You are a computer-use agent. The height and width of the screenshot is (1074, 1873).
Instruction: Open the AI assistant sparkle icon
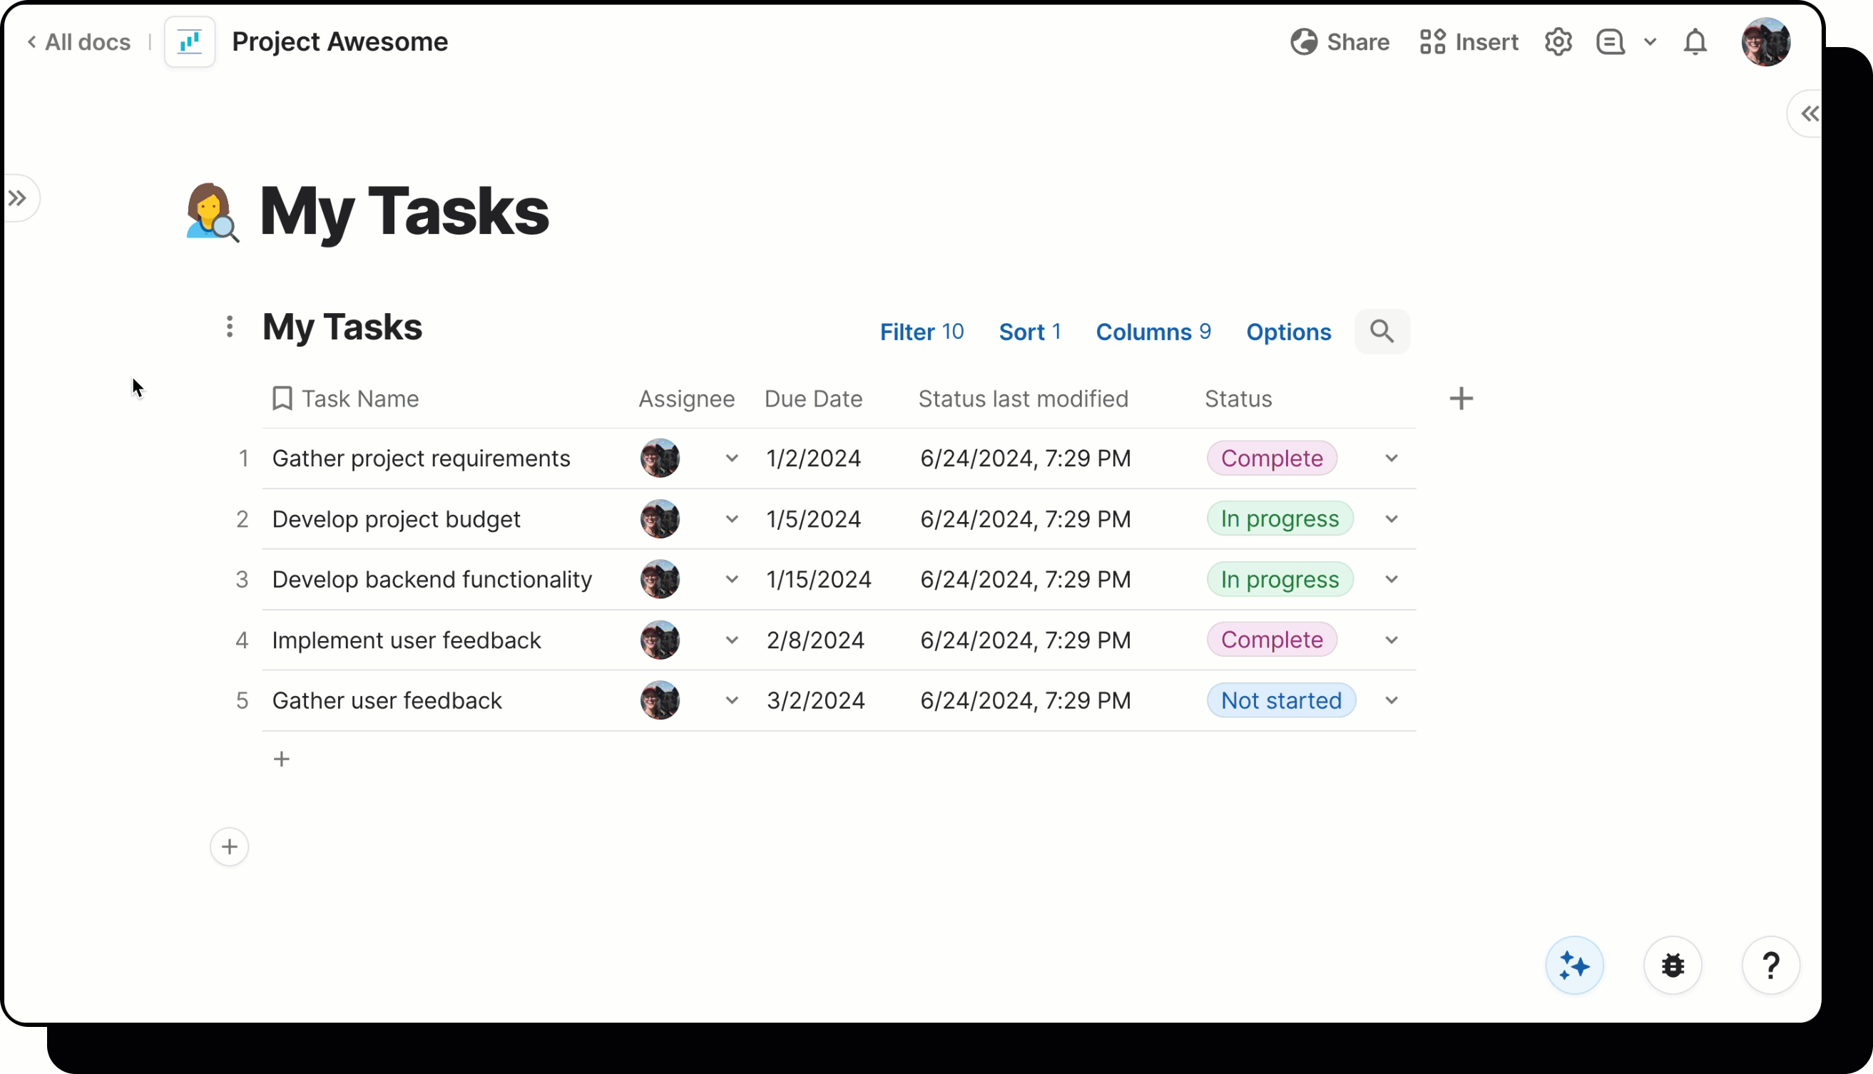1573,965
